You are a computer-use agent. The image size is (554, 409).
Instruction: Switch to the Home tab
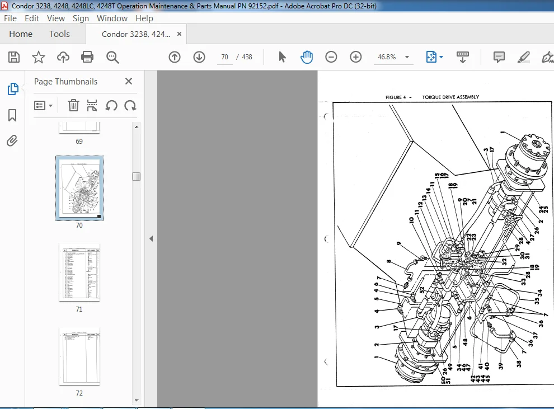pyautogui.click(x=21, y=34)
